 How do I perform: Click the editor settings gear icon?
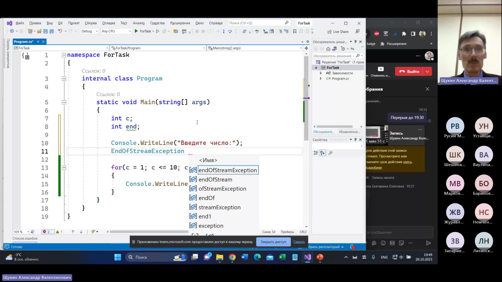[x=307, y=42]
